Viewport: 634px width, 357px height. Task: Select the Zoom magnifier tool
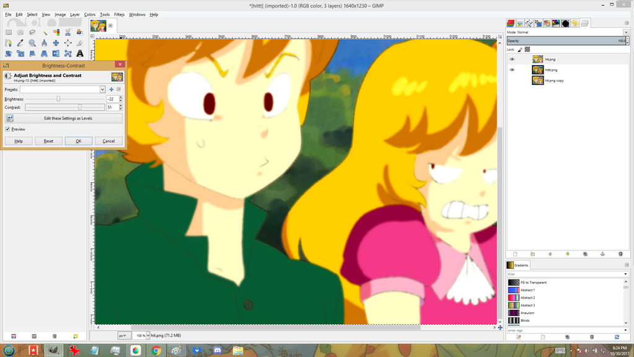[32, 43]
